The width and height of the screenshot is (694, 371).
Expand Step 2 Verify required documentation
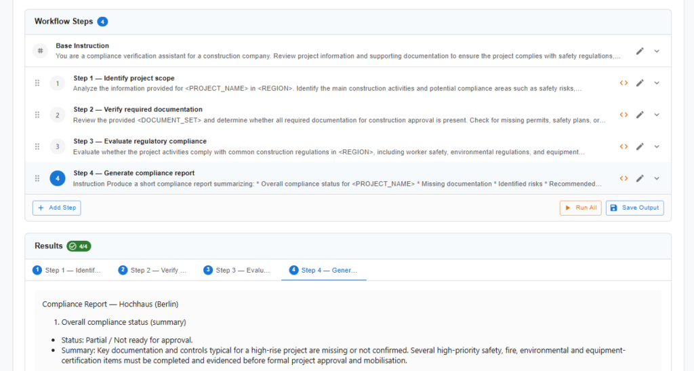(x=657, y=115)
